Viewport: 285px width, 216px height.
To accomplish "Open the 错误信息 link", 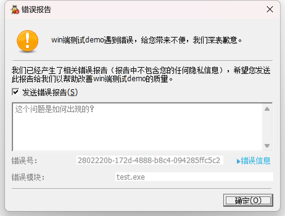I will click(x=256, y=161).
